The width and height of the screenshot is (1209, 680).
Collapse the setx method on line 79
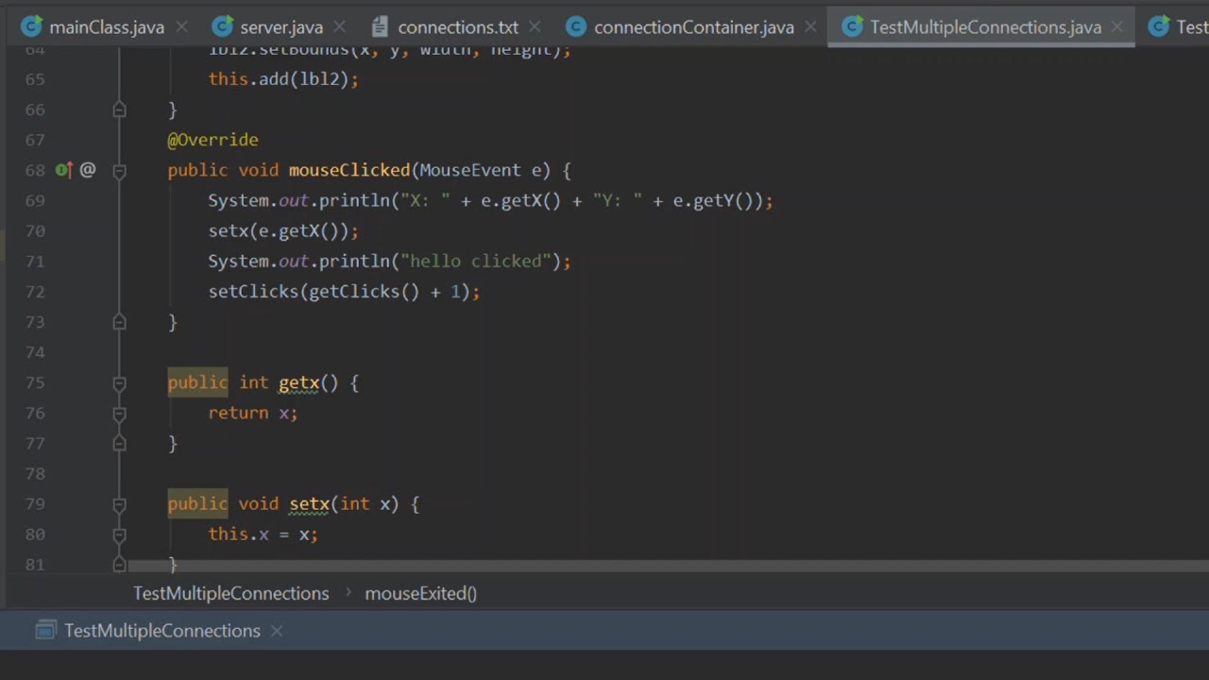[x=119, y=503]
